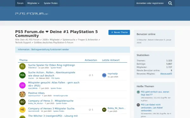Open LU avatar of luke1980de
190x118 pixels.
(x=22, y=85)
